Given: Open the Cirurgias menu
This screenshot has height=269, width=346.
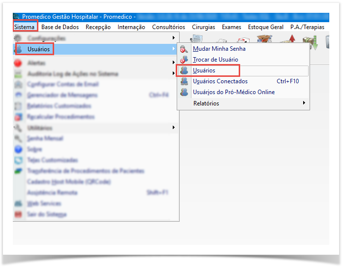Looking at the screenshot, I should pos(203,27).
